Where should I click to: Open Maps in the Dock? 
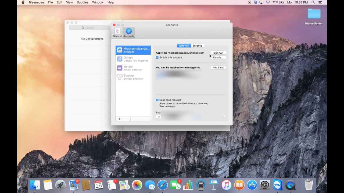(x=124, y=185)
